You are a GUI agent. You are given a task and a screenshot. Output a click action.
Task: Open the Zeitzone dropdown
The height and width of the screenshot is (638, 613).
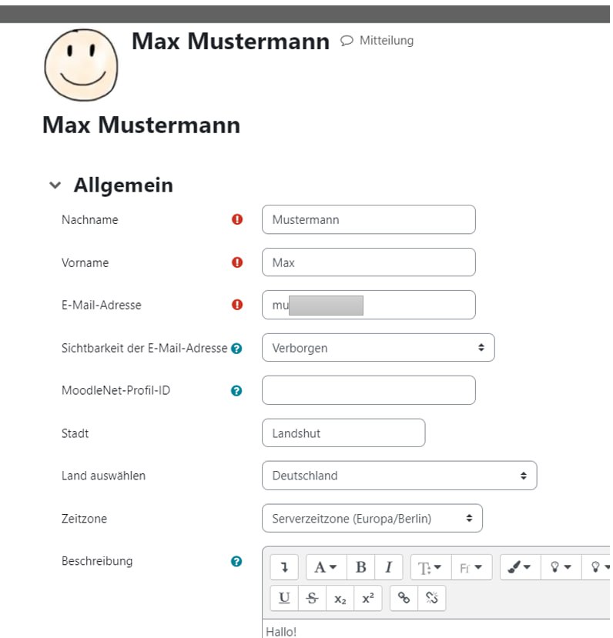pyautogui.click(x=372, y=519)
